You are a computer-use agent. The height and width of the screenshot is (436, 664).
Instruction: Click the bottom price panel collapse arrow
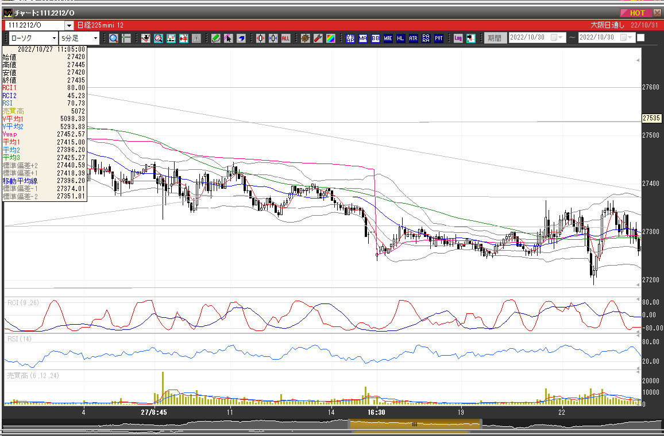tap(638, 285)
